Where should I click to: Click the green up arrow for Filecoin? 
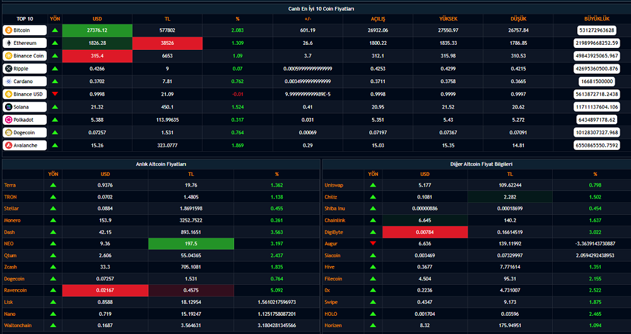pyautogui.click(x=373, y=279)
